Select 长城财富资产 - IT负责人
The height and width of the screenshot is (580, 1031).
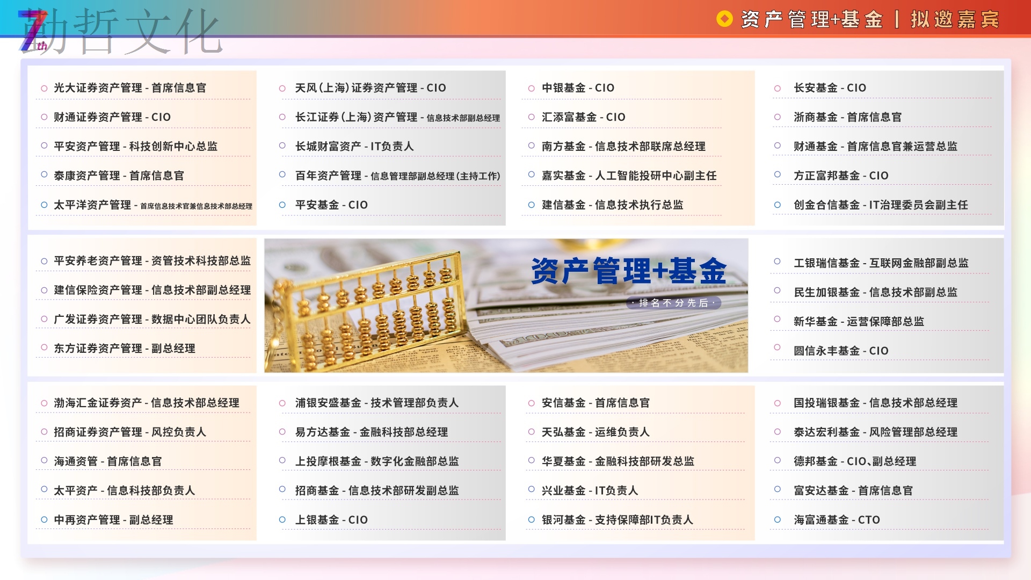(354, 147)
